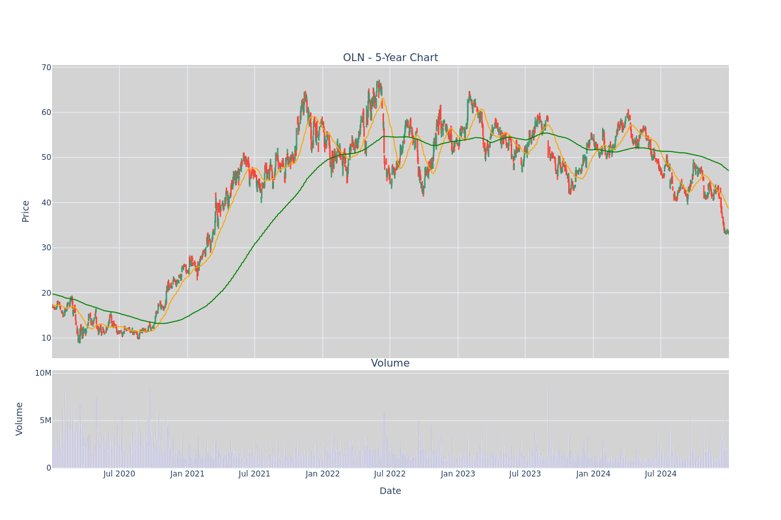Select the "Jan 2023" date tick label
This screenshot has height=520, width=781.
coord(458,474)
